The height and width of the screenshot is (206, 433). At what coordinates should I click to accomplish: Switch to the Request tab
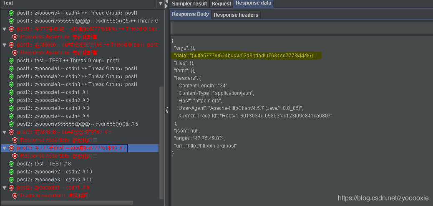(x=221, y=4)
